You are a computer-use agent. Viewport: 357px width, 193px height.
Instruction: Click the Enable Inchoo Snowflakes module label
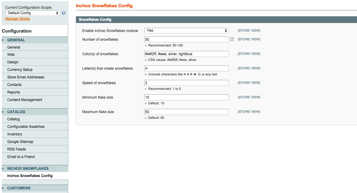pyautogui.click(x=110, y=31)
